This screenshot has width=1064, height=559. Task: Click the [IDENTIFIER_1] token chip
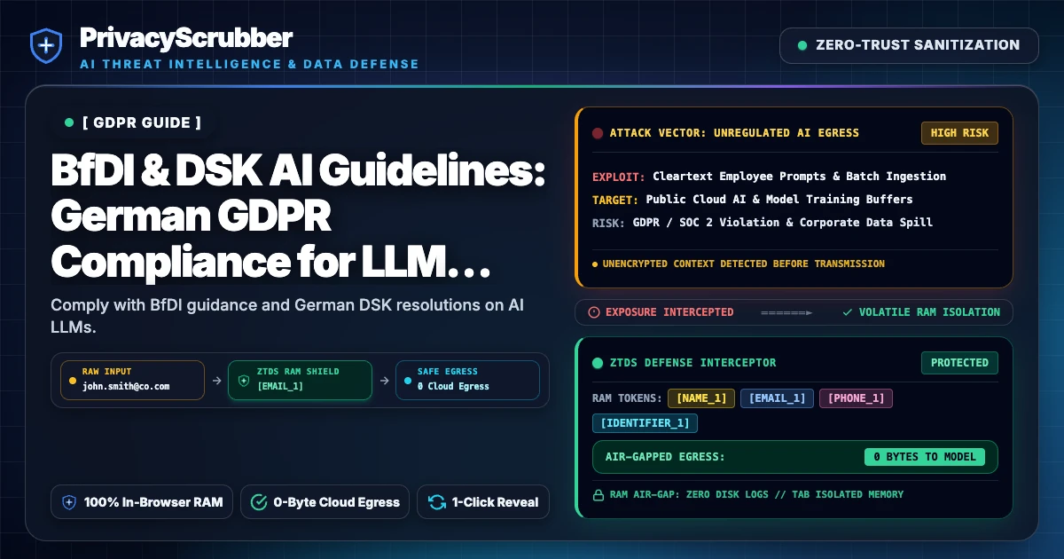click(x=645, y=423)
